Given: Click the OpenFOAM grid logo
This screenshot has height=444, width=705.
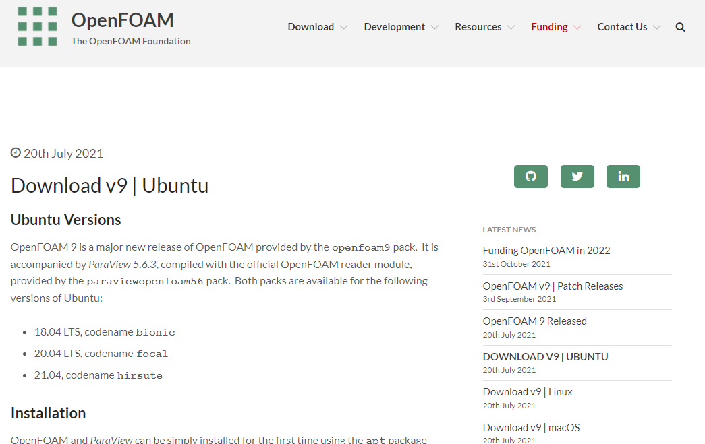Looking at the screenshot, I should tap(38, 27).
